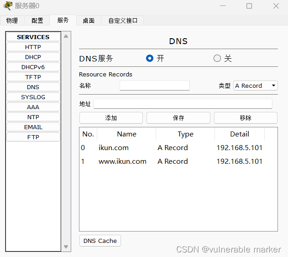Viewport: 288px width, 257px height.
Task: Minimize the 服务器0 window
Action: [x=223, y=6]
